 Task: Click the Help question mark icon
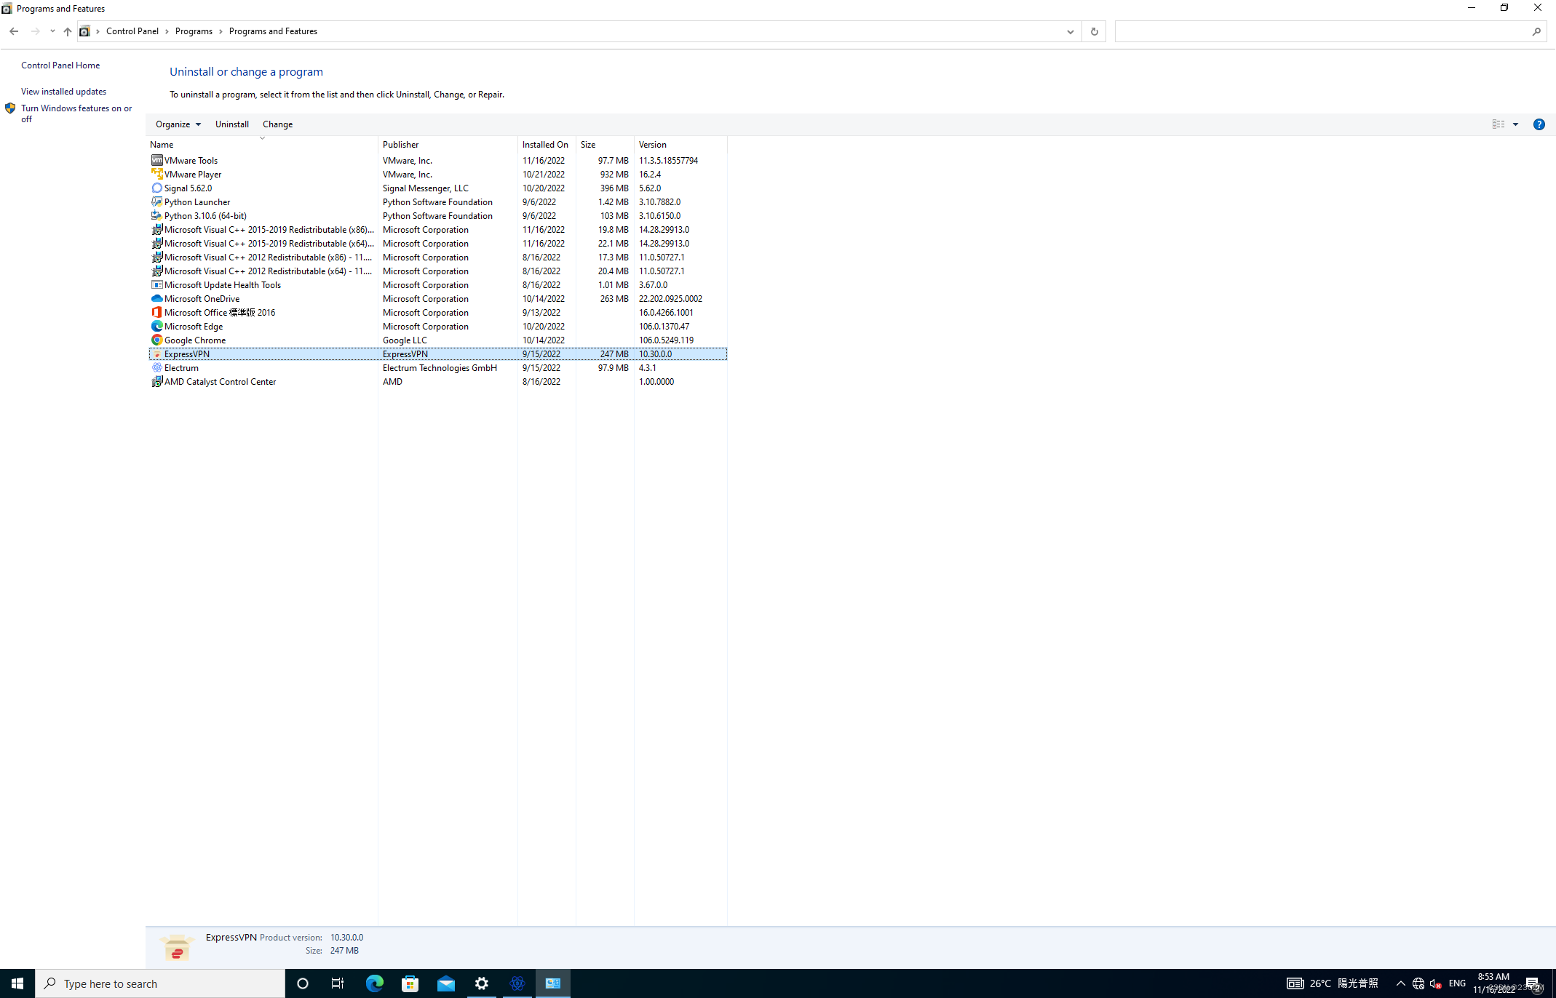coord(1539,124)
